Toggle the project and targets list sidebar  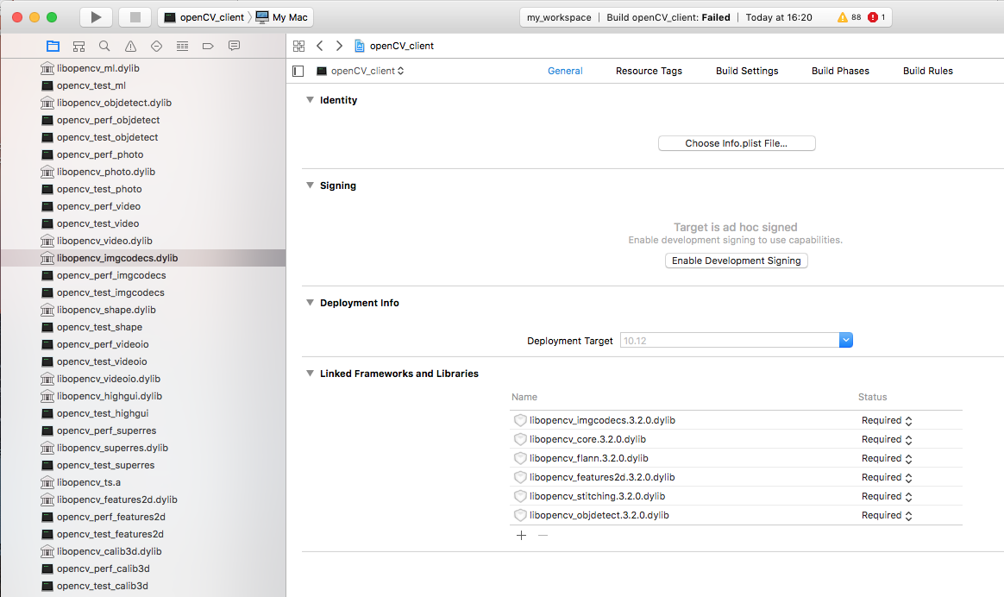298,71
